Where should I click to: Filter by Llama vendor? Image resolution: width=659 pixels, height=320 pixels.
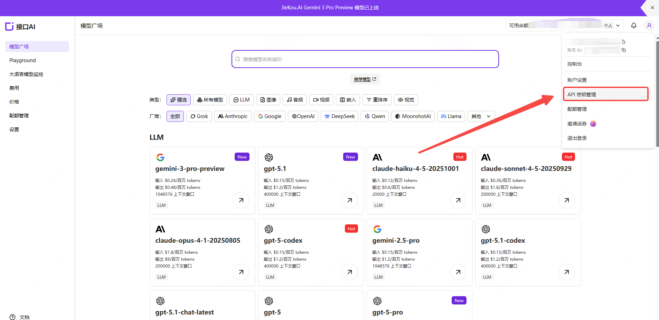coord(451,116)
